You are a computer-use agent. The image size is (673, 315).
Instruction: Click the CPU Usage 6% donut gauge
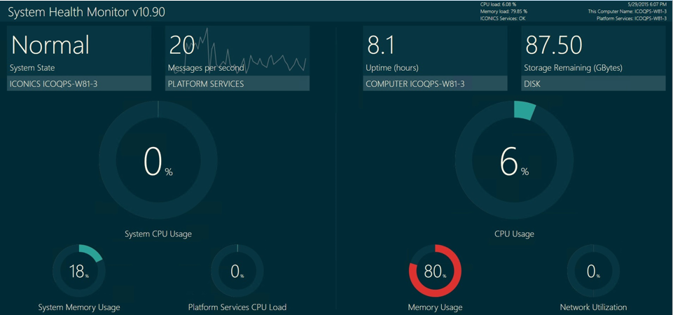514,161
